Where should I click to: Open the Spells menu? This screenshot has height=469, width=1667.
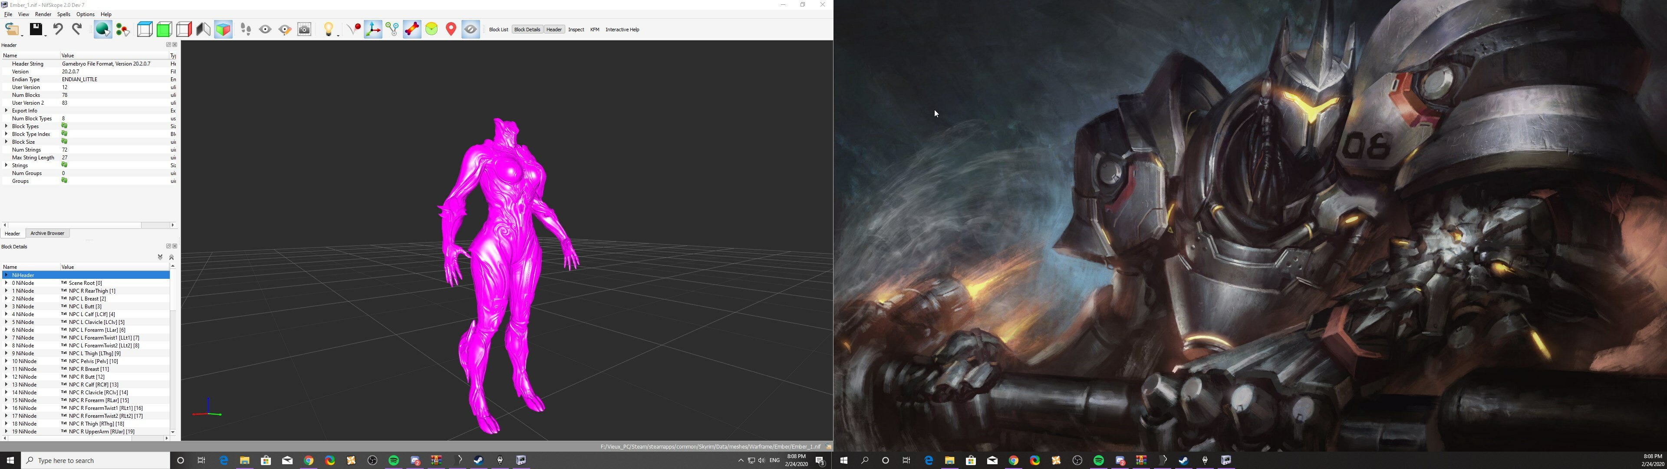click(x=63, y=14)
